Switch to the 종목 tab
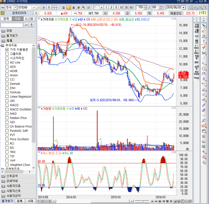 (6, 19)
